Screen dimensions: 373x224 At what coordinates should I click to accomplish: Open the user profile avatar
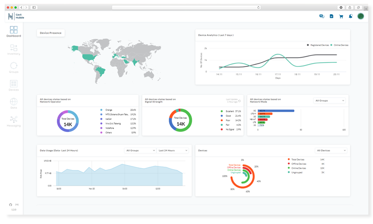360,16
